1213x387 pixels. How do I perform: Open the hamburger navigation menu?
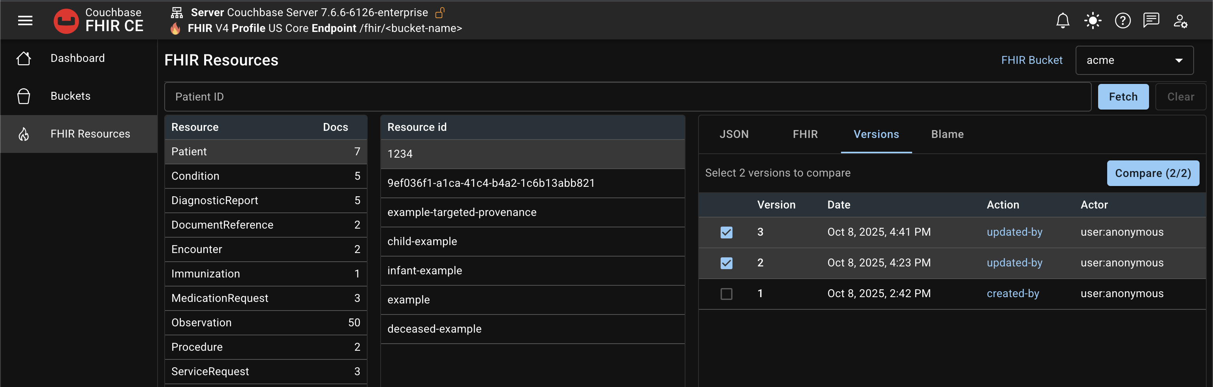tap(25, 20)
